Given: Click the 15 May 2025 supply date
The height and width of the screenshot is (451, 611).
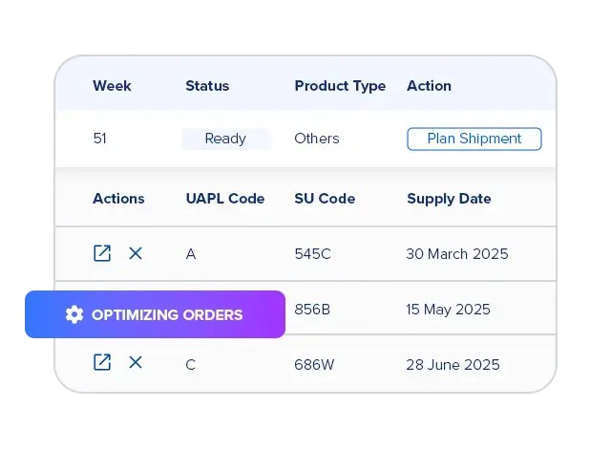Looking at the screenshot, I should [x=448, y=310].
